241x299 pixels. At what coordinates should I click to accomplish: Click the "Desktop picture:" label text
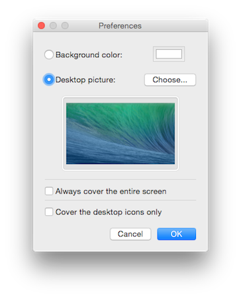85,80
